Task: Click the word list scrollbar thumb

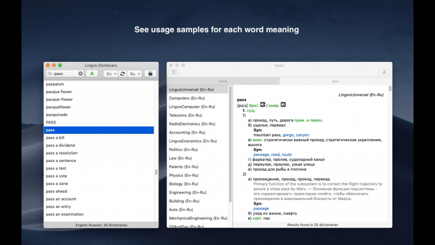Action: point(156,172)
